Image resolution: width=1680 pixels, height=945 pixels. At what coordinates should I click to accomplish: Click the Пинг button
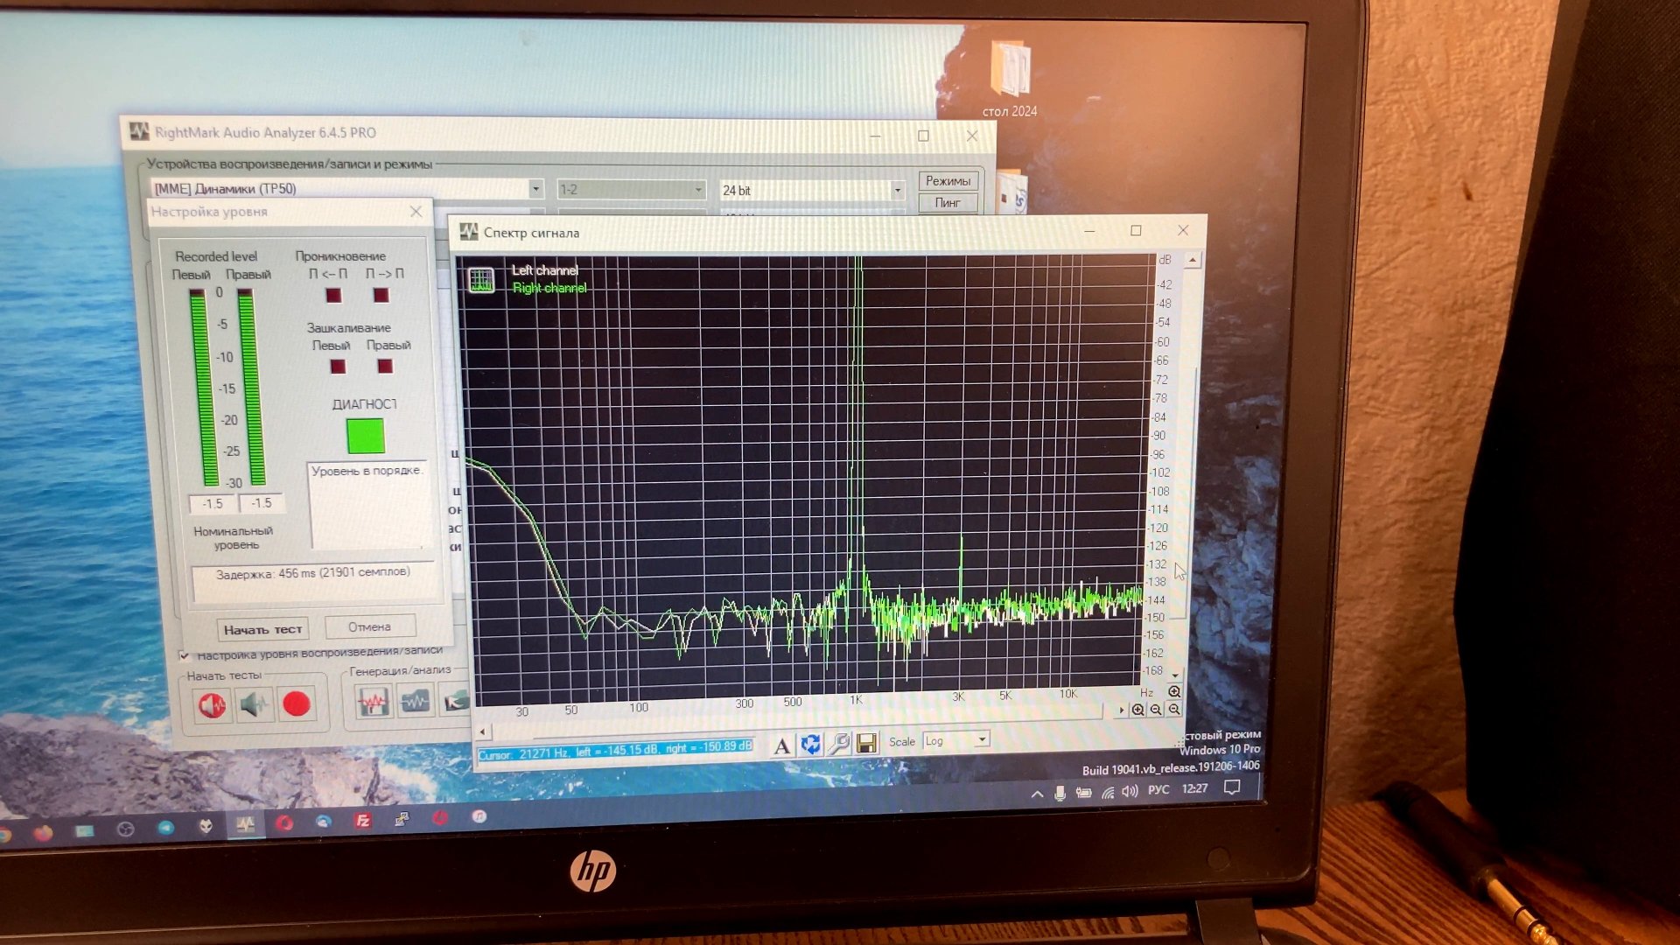point(948,203)
